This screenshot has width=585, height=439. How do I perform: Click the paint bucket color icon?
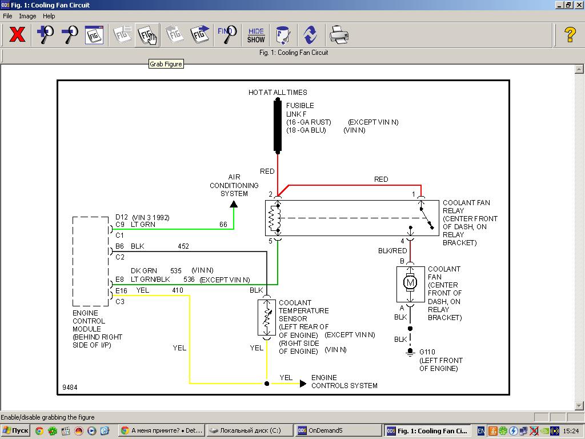pyautogui.click(x=282, y=35)
